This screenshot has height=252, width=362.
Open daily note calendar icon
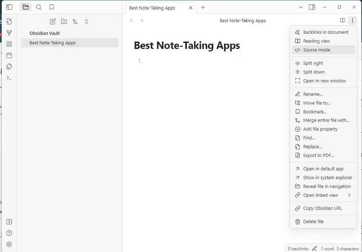pyautogui.click(x=9, y=55)
